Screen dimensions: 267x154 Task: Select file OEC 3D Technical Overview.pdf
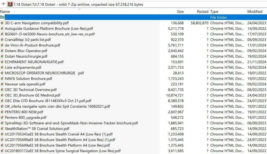31,90
